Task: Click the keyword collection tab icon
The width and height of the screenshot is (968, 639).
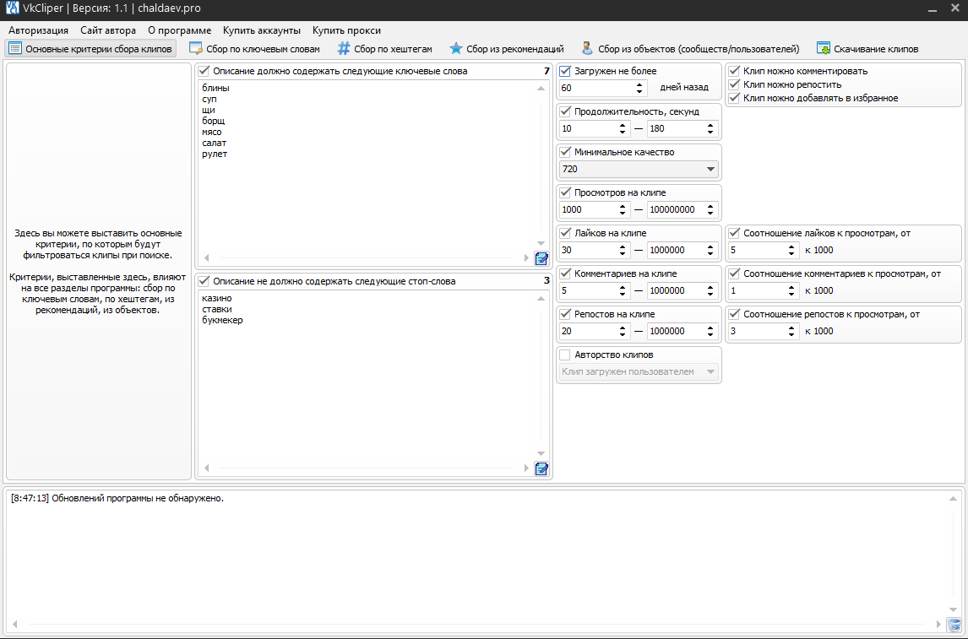Action: [196, 49]
